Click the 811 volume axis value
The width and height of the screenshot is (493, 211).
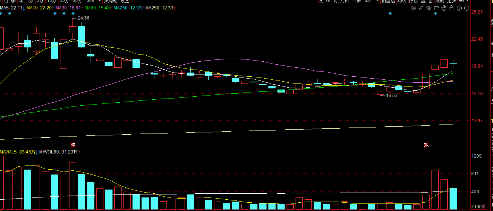point(476,174)
